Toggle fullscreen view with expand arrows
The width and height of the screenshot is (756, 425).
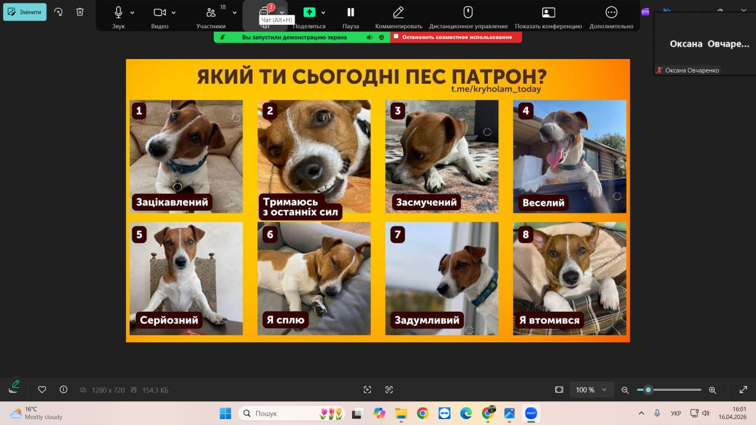click(x=744, y=390)
